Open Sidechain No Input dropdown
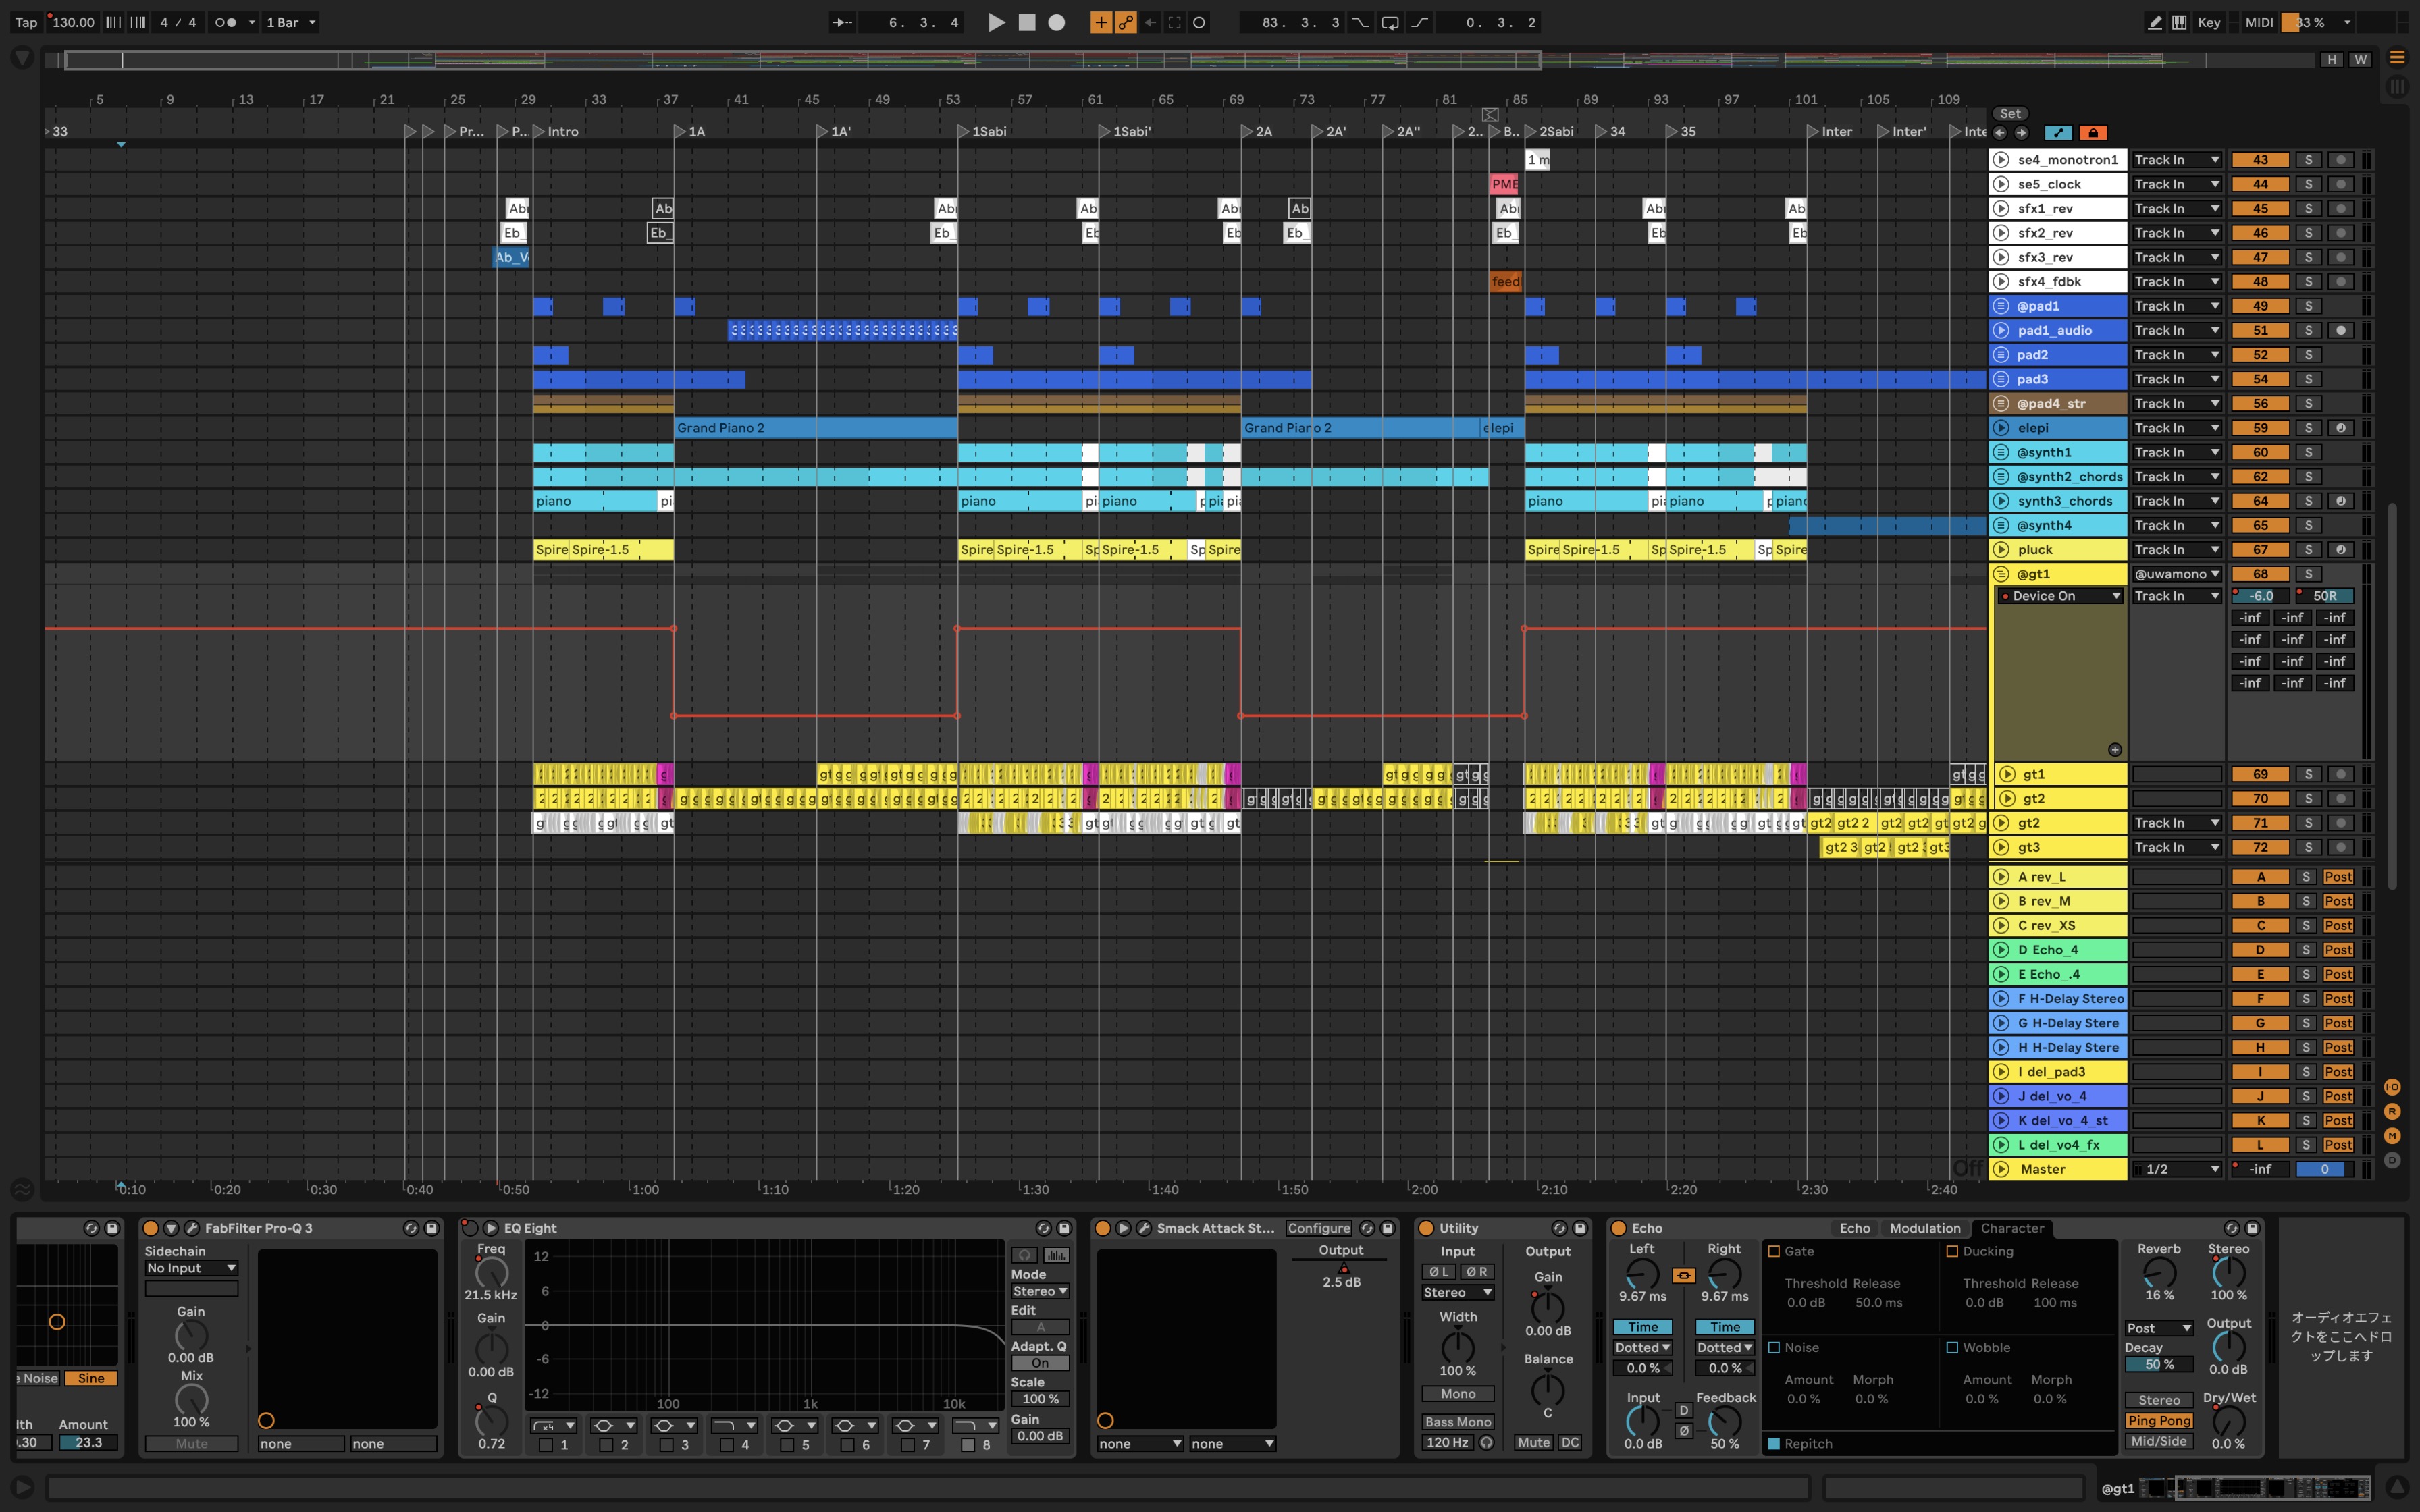The image size is (2420, 1512). tap(191, 1268)
